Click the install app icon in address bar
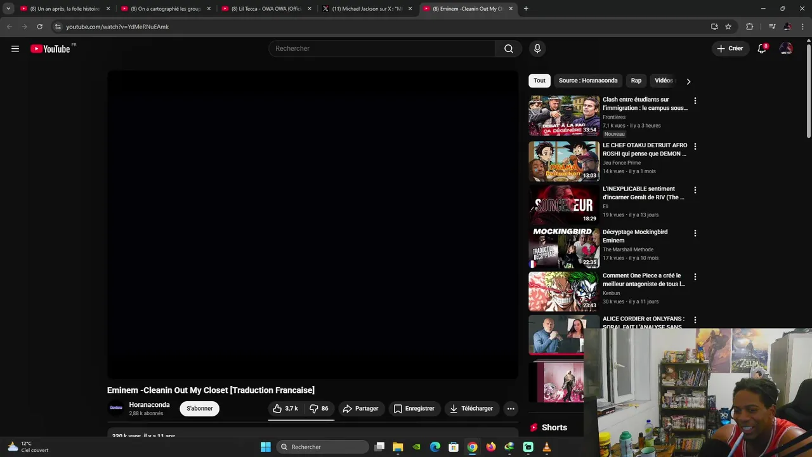The image size is (812, 457). click(714, 27)
